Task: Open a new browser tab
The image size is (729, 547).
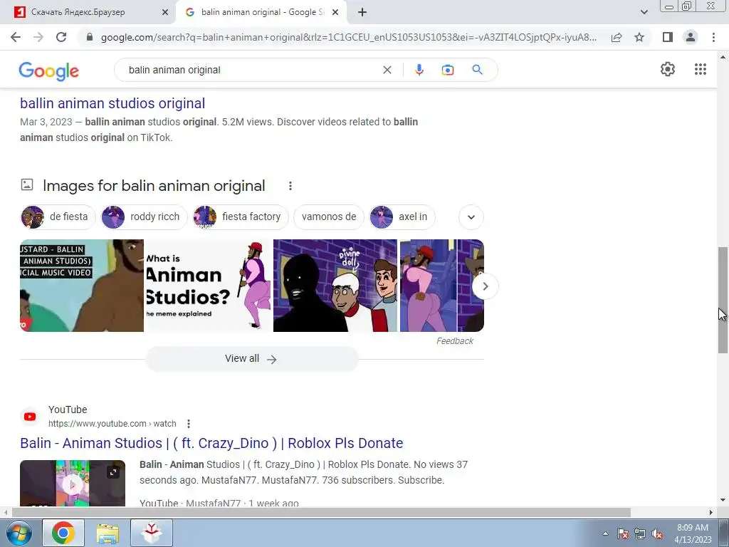Action: (362, 12)
